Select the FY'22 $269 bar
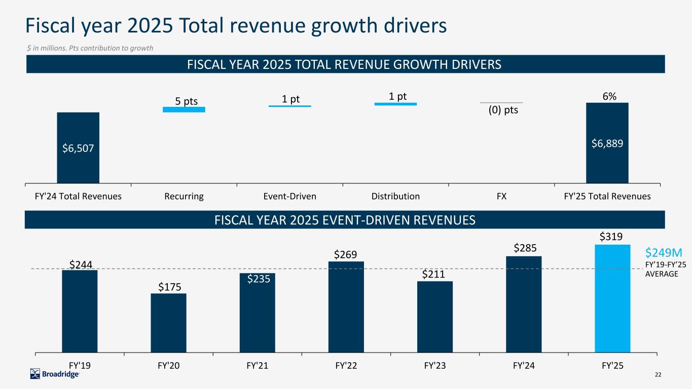The image size is (692, 389). click(346, 306)
